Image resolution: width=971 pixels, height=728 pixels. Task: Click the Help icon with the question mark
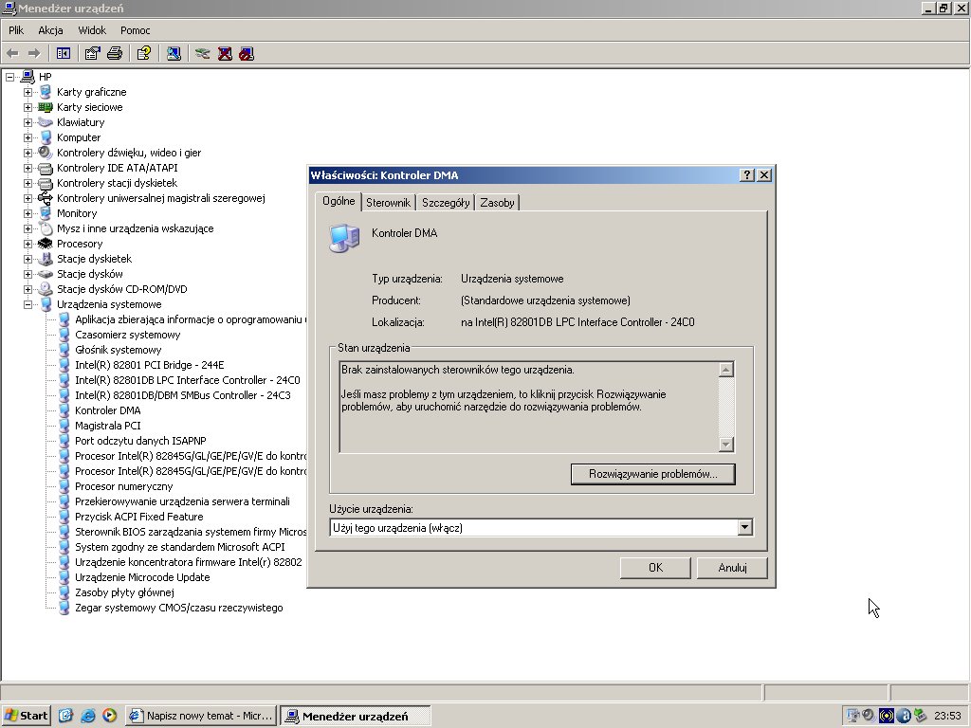(144, 54)
